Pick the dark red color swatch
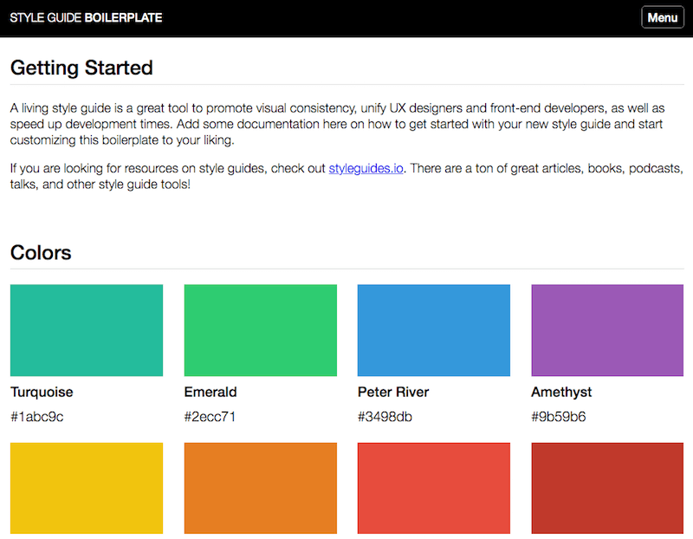Image resolution: width=693 pixels, height=539 pixels. pyautogui.click(x=607, y=488)
